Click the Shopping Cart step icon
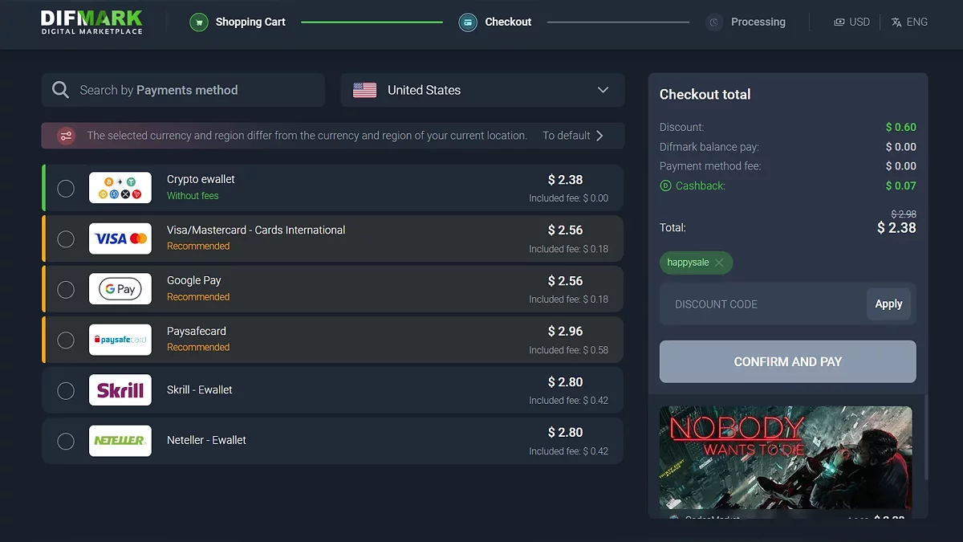The image size is (963, 542). 199,22
